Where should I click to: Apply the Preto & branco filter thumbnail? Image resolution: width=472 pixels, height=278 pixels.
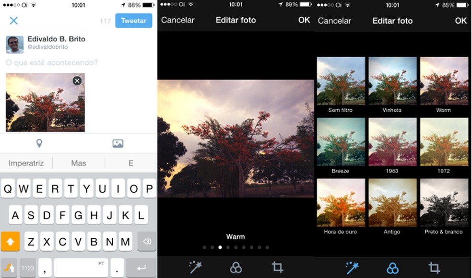(444, 201)
